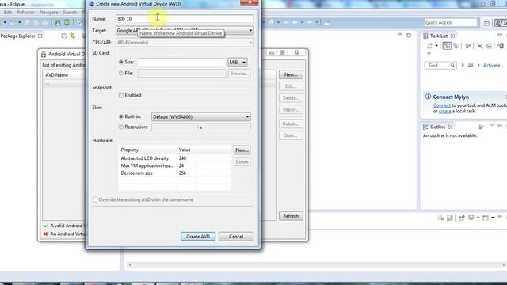Click the search magnifier in the Task List Find box
The image size is (507, 285).
point(452,65)
